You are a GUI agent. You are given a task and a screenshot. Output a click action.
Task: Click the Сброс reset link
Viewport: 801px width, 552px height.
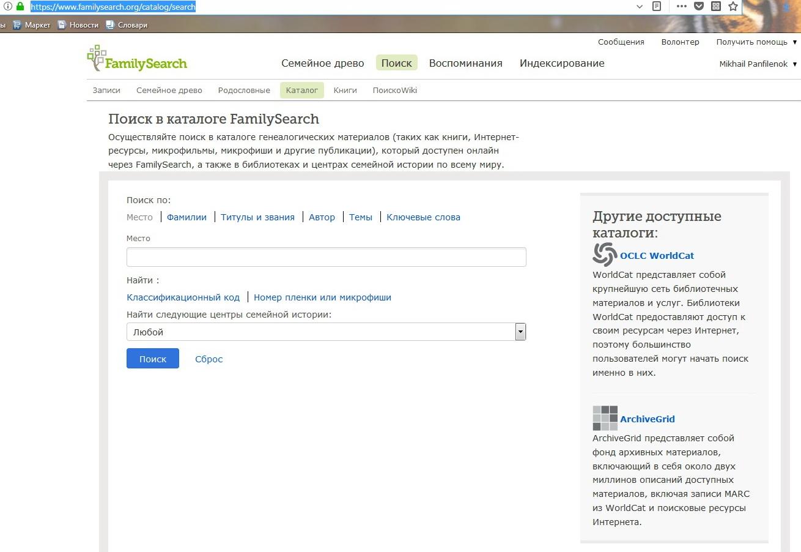tap(209, 359)
